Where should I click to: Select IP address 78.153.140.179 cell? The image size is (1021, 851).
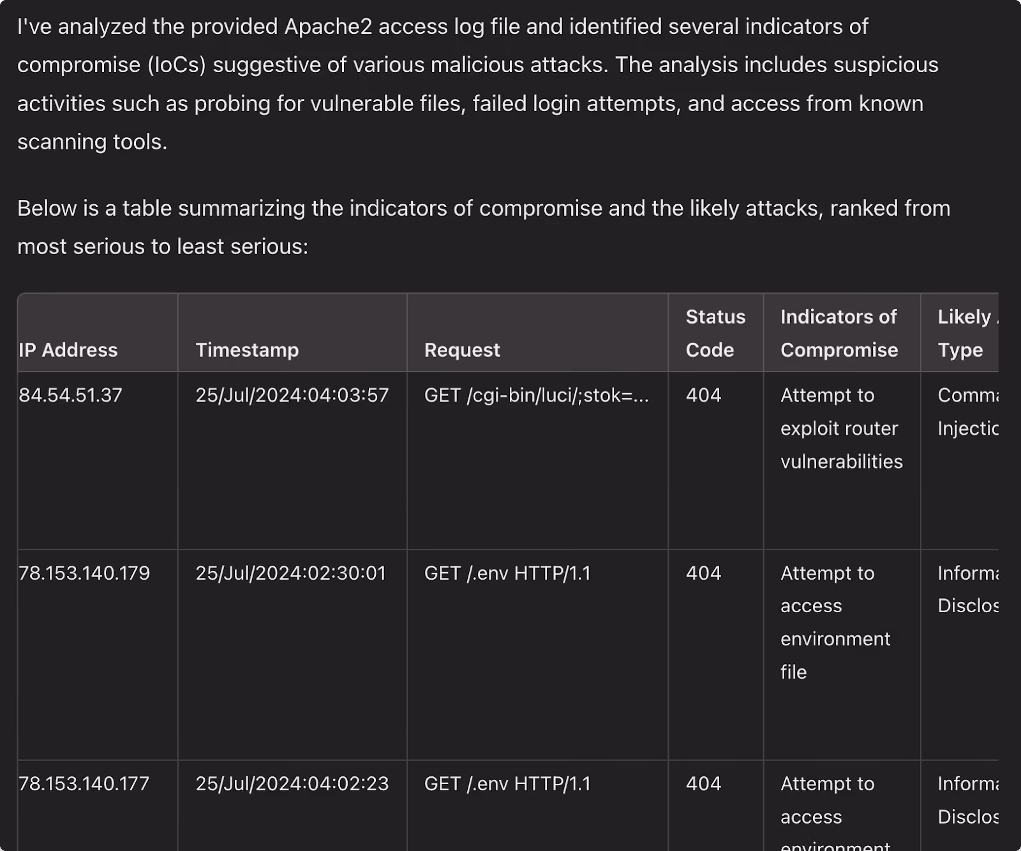(x=84, y=573)
